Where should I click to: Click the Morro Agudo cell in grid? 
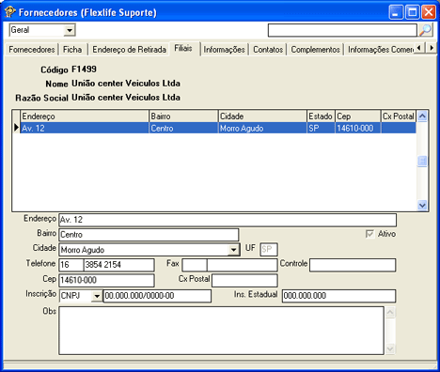(262, 128)
